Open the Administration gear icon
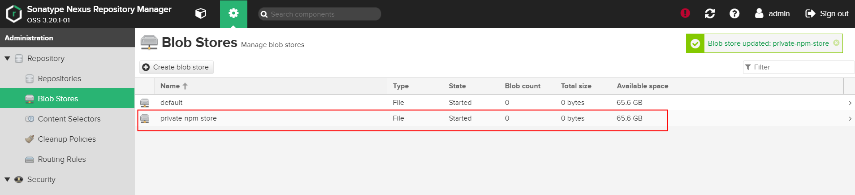The image size is (855, 195). (233, 14)
